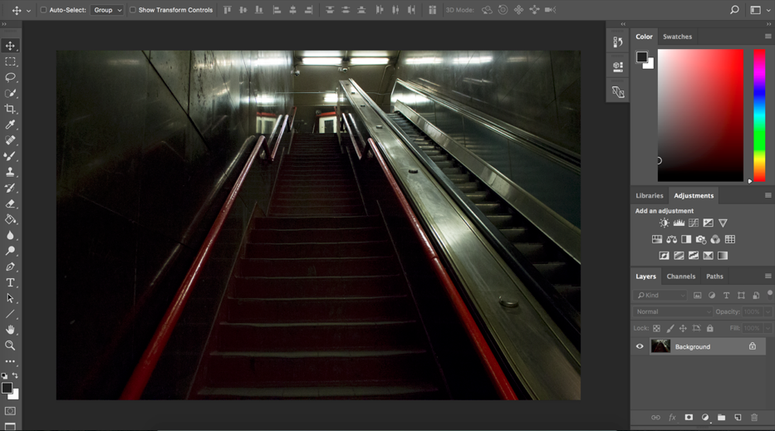Toggle Quick Mask mode
This screenshot has width=775, height=431.
coord(10,411)
